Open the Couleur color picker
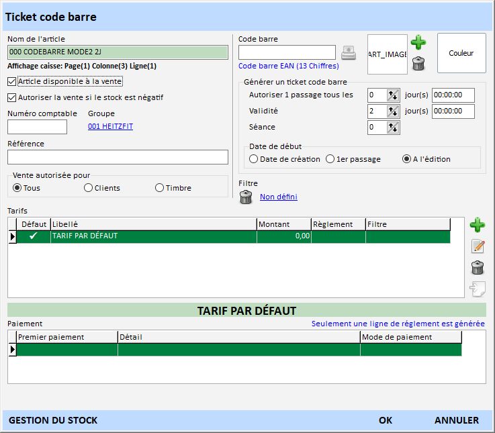 pyautogui.click(x=461, y=53)
